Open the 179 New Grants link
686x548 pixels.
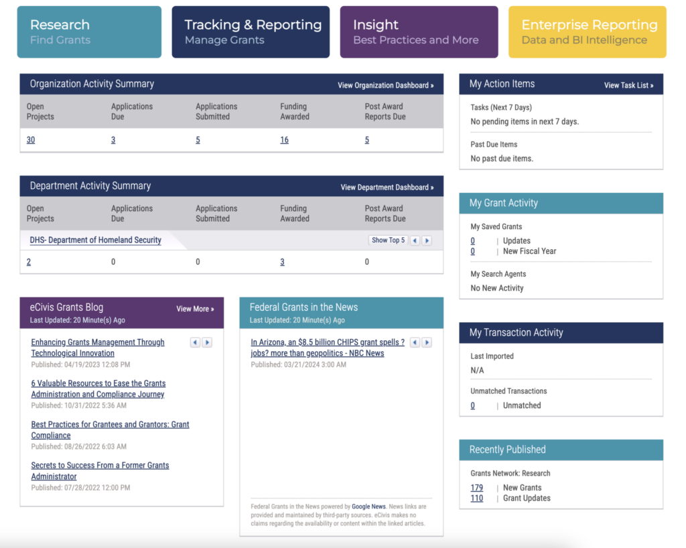pos(476,488)
